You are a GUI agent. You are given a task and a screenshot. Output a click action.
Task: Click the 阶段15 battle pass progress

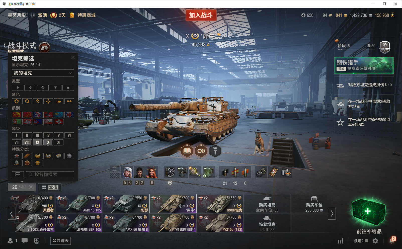364,47
